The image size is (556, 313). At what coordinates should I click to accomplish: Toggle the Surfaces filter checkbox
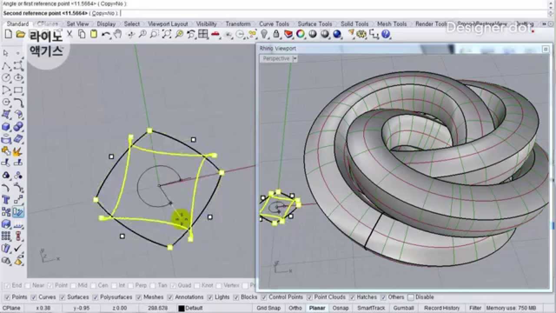tap(63, 297)
